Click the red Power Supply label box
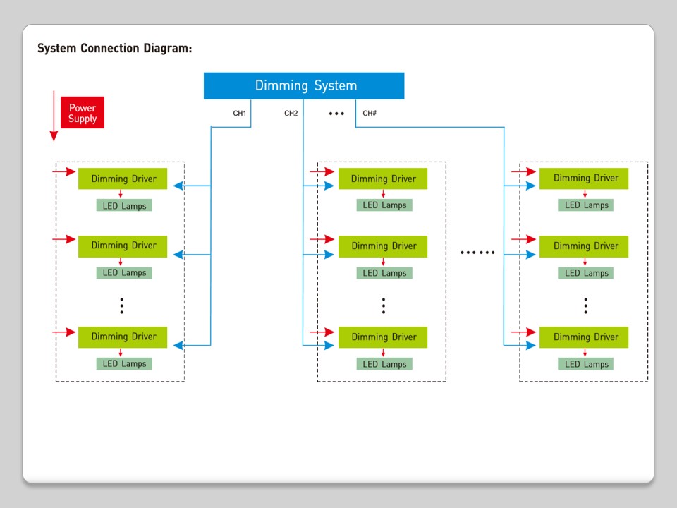Viewport: 677px width, 508px height. 83,113
